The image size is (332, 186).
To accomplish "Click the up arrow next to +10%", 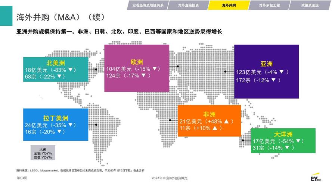I will [215, 128].
